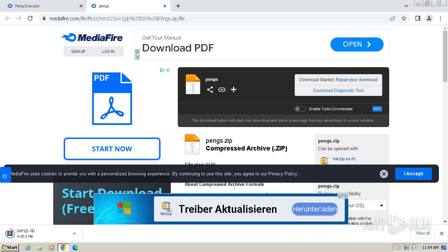Go back to the previous page
Screen dimensions: 448x252
coord(8,18)
